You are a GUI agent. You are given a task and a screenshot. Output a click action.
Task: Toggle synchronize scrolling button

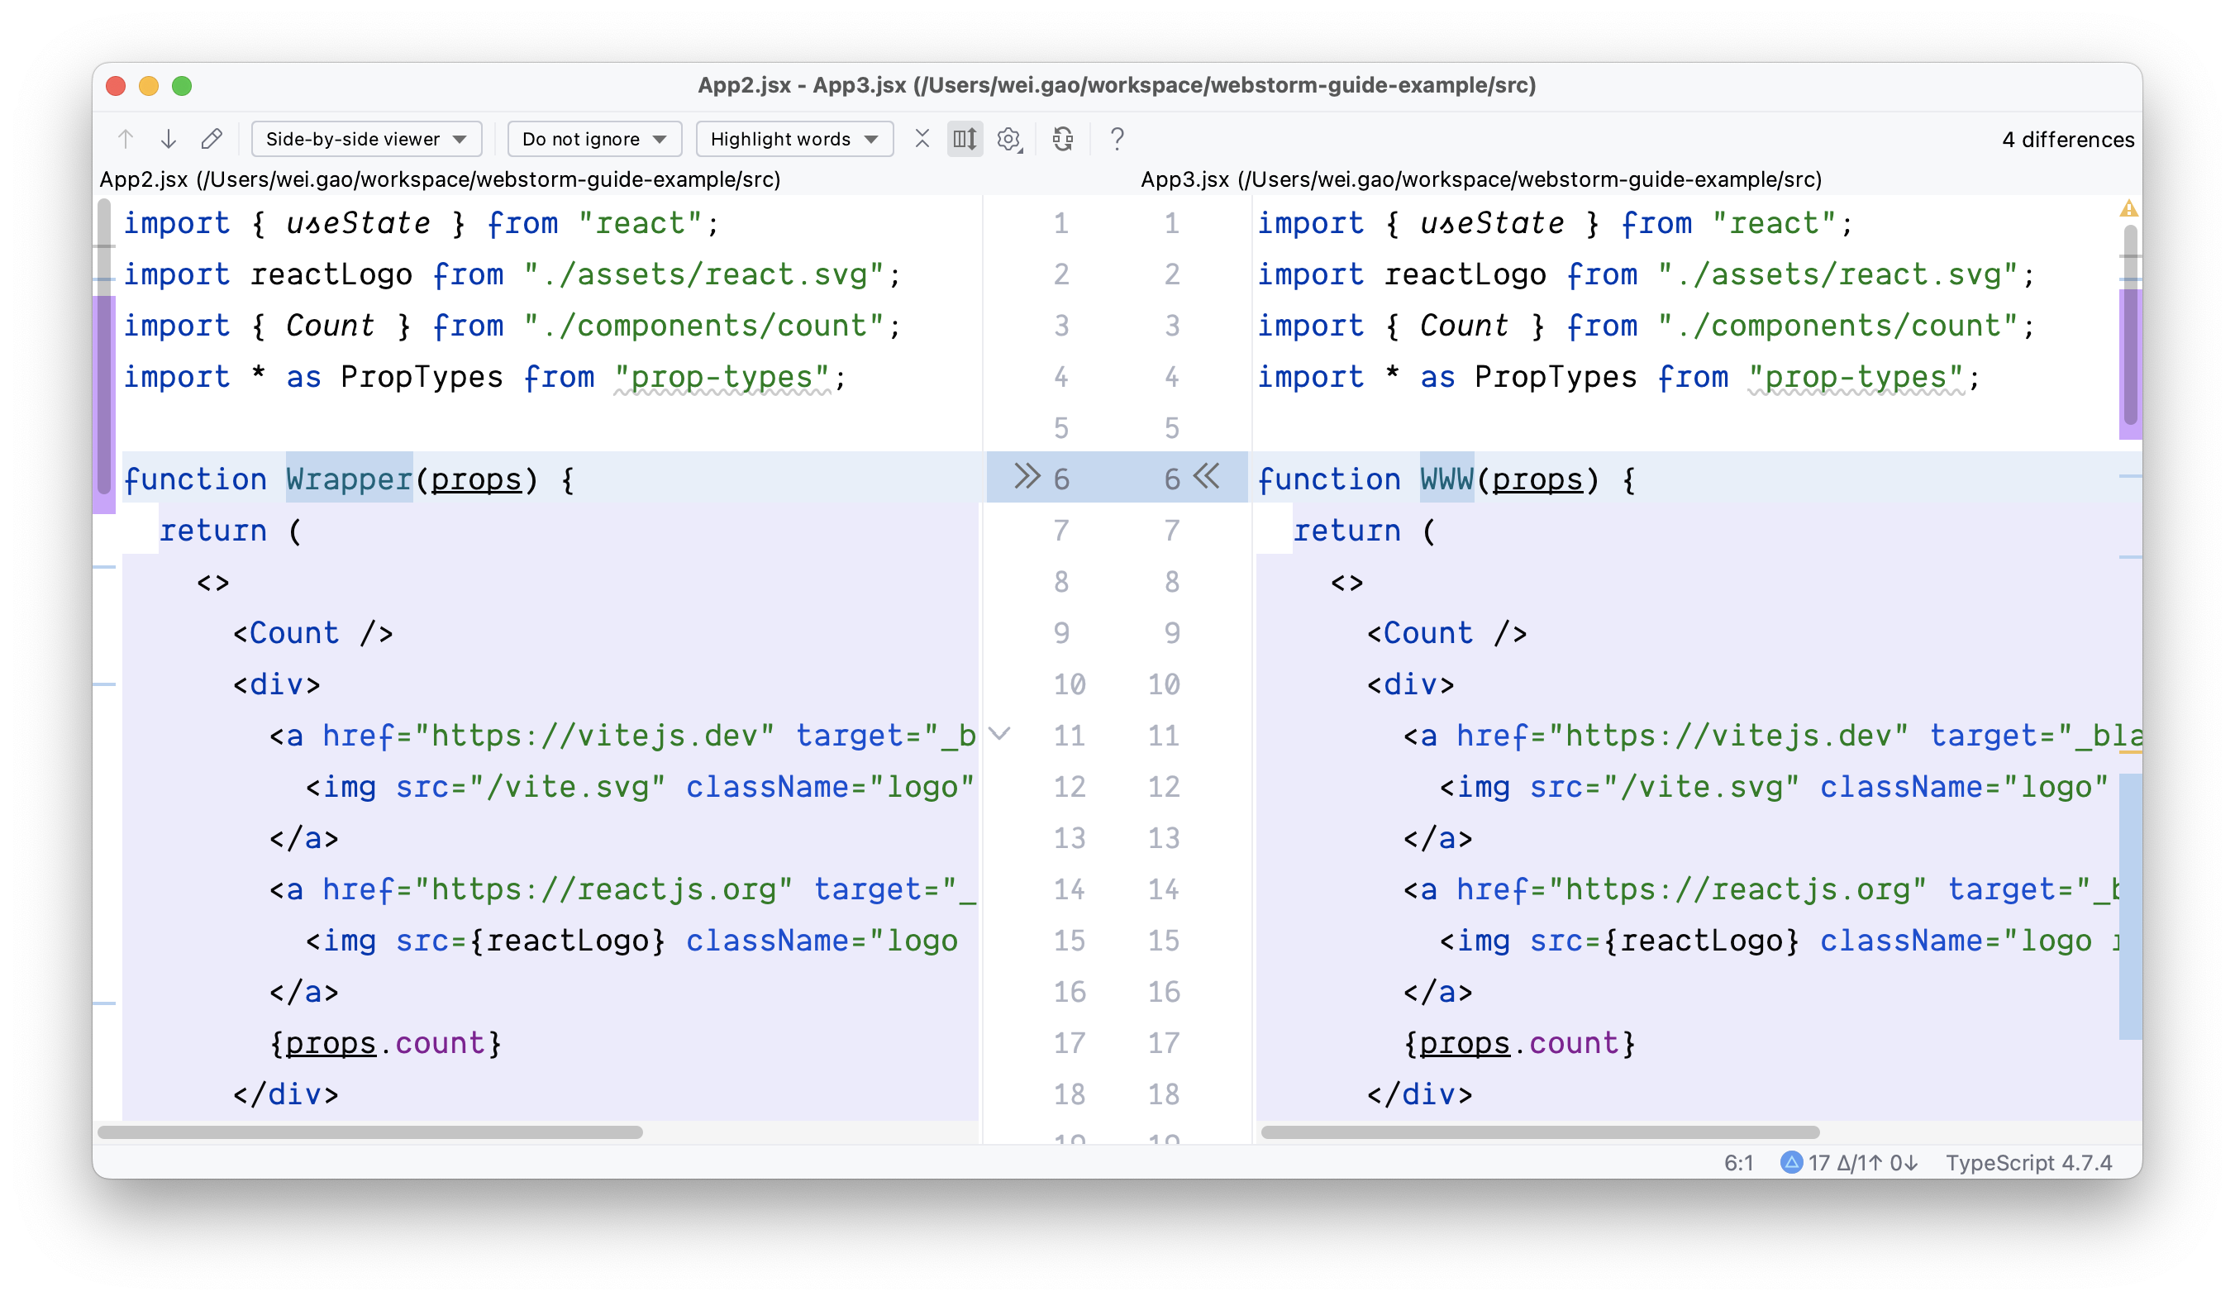[x=964, y=139]
